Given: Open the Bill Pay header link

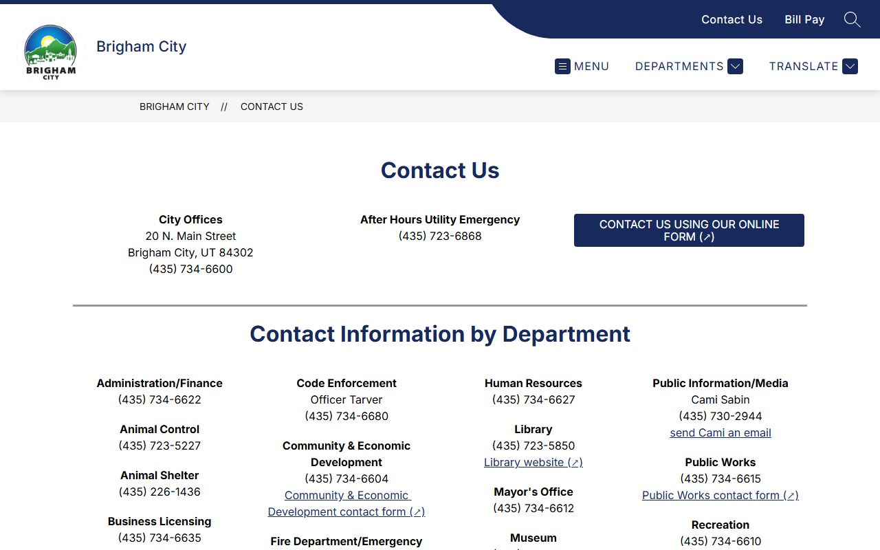Looking at the screenshot, I should pyautogui.click(x=804, y=19).
